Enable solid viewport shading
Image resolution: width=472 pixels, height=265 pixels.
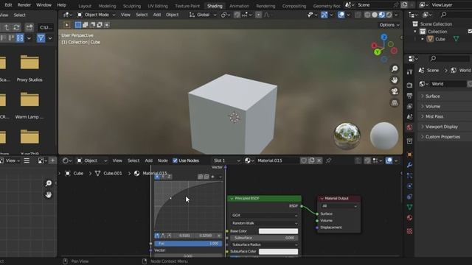(x=375, y=15)
